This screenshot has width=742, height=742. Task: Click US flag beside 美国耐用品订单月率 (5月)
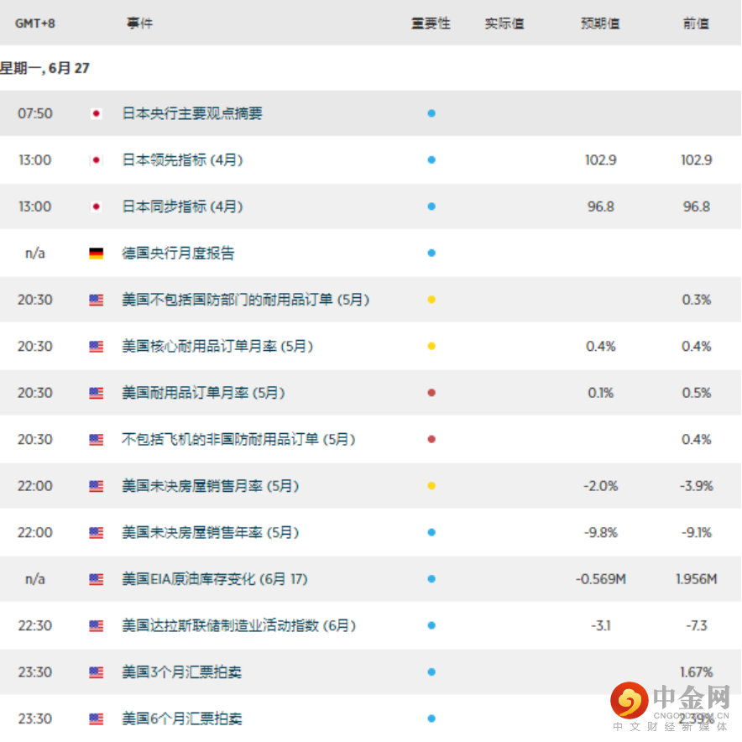click(96, 393)
